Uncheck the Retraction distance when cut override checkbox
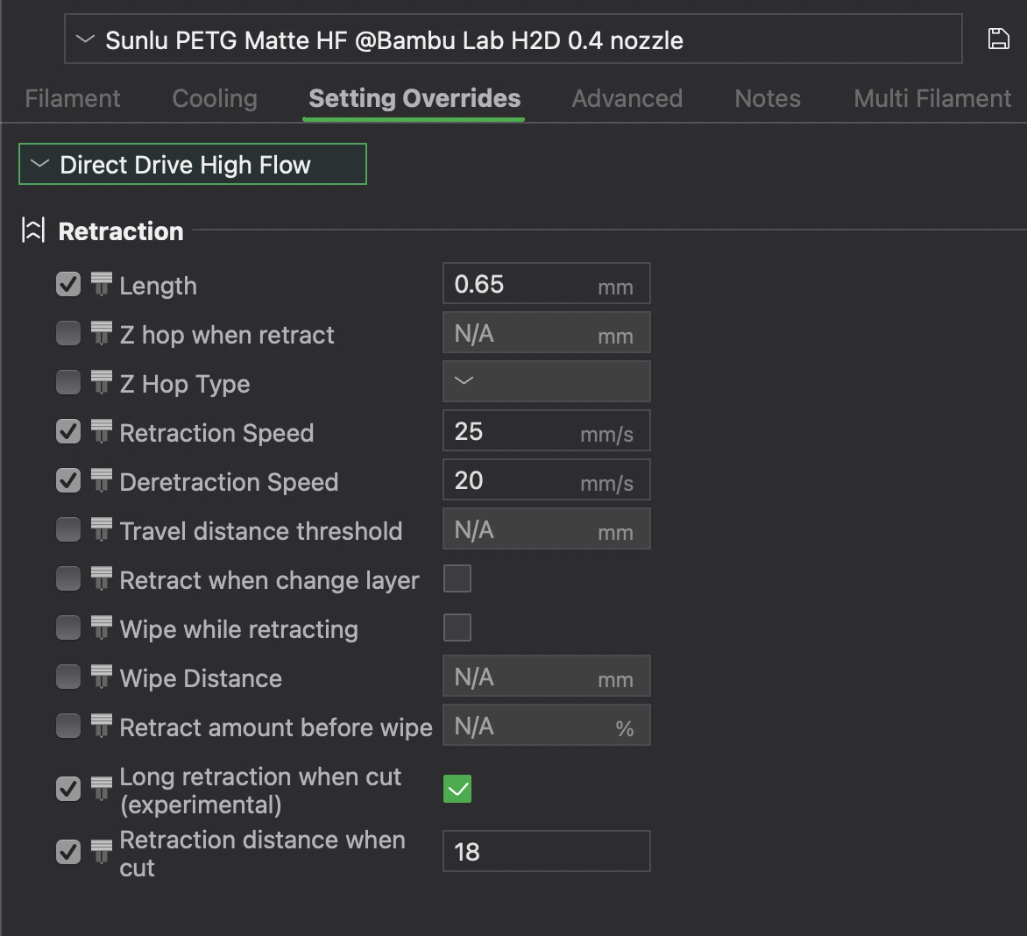The image size is (1027, 936). 68,852
